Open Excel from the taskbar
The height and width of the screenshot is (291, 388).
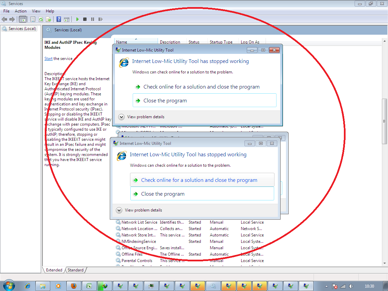click(x=89, y=286)
